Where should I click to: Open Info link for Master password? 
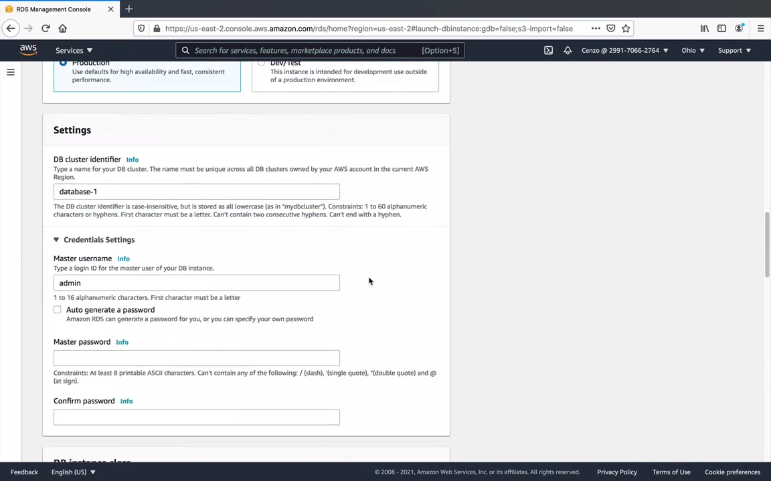point(122,342)
